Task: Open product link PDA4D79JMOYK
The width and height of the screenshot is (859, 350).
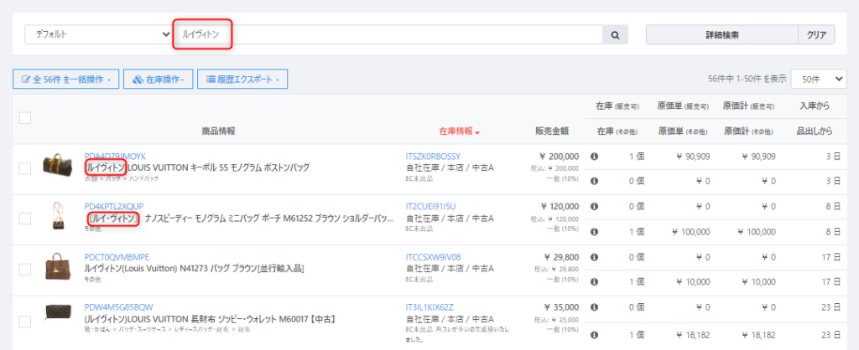Action: click(x=115, y=157)
